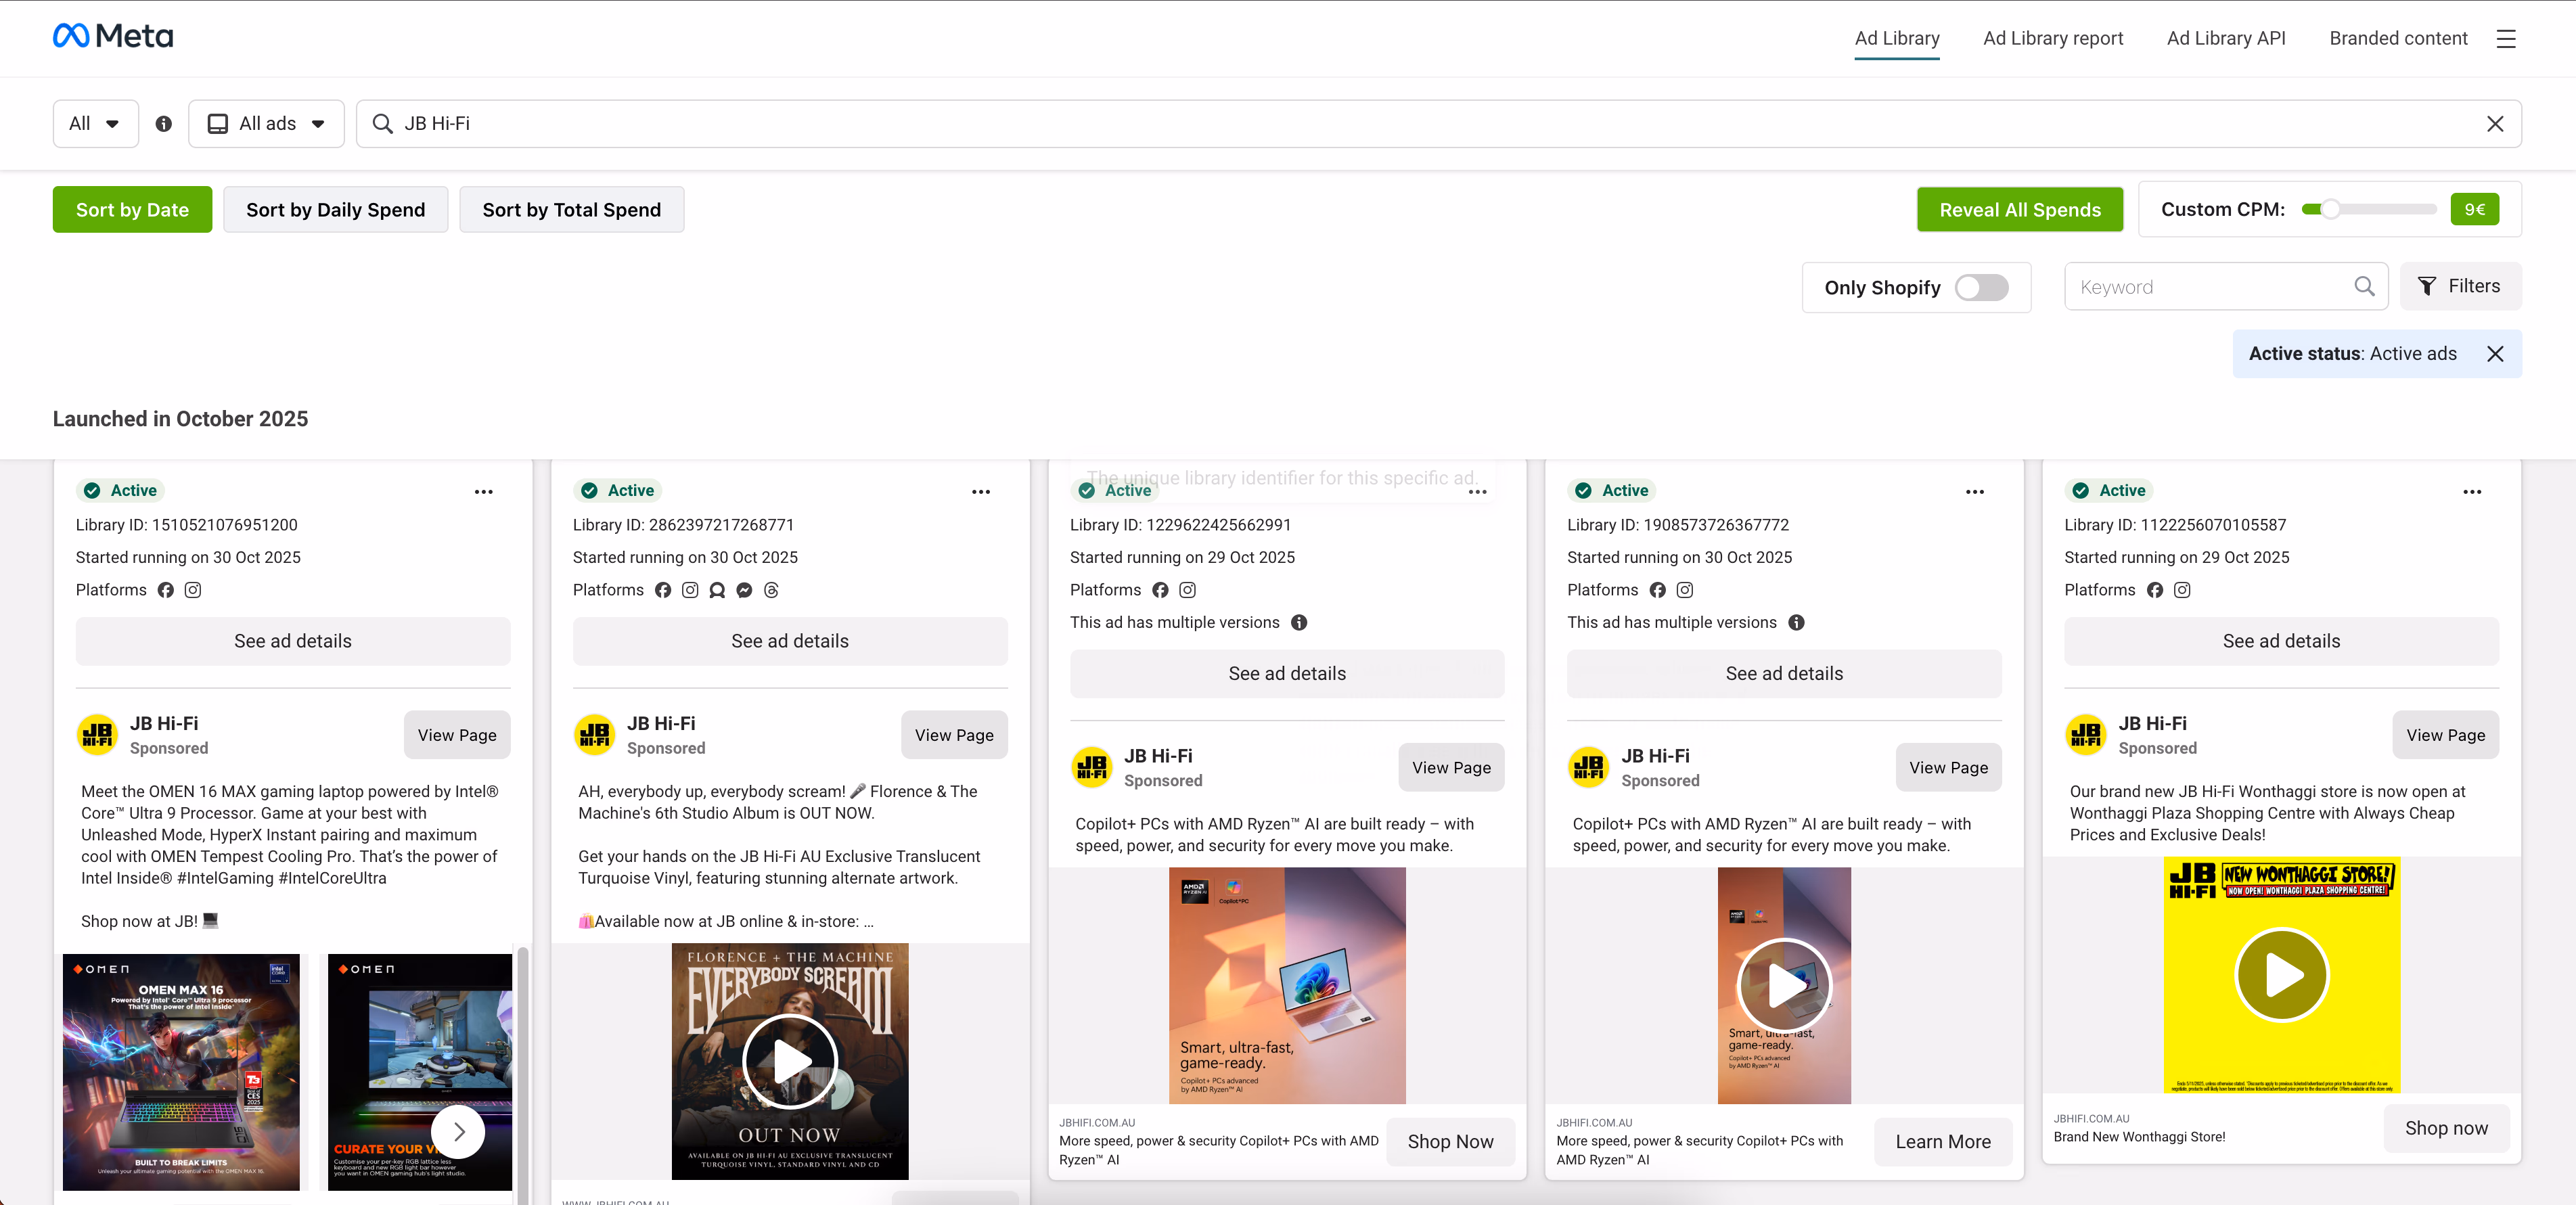2576x1205 pixels.
Task: Remove the Active status filter chip
Action: [2495, 354]
